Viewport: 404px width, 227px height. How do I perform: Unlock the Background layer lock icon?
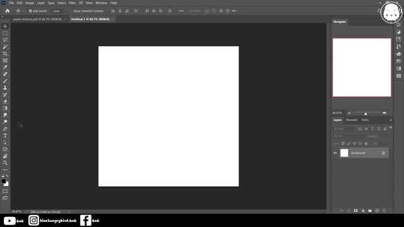(383, 153)
